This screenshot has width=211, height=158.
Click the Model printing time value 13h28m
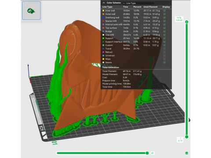[127, 84]
